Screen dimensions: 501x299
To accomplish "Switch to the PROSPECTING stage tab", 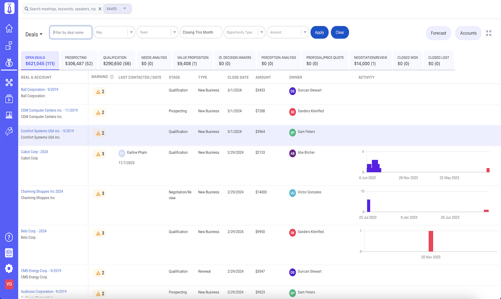I will coord(78,60).
